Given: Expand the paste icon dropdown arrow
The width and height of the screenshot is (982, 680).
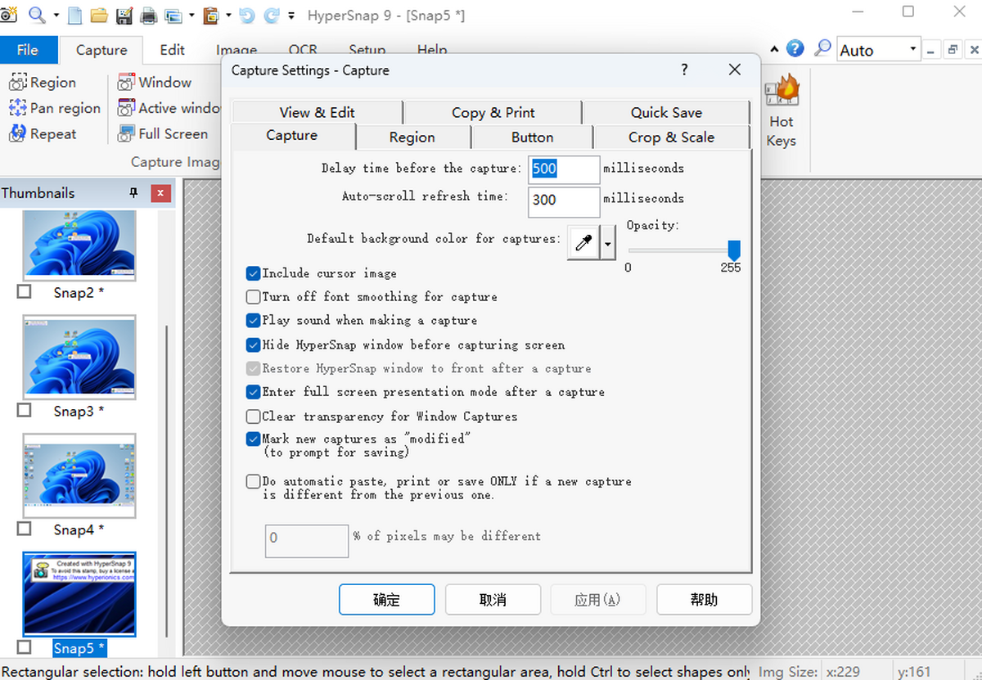Looking at the screenshot, I should [227, 15].
